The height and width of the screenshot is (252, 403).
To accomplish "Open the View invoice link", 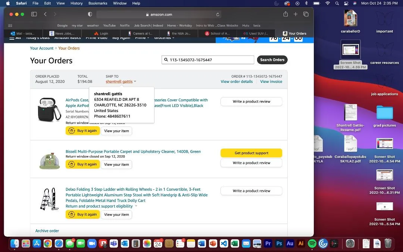I will tap(271, 81).
